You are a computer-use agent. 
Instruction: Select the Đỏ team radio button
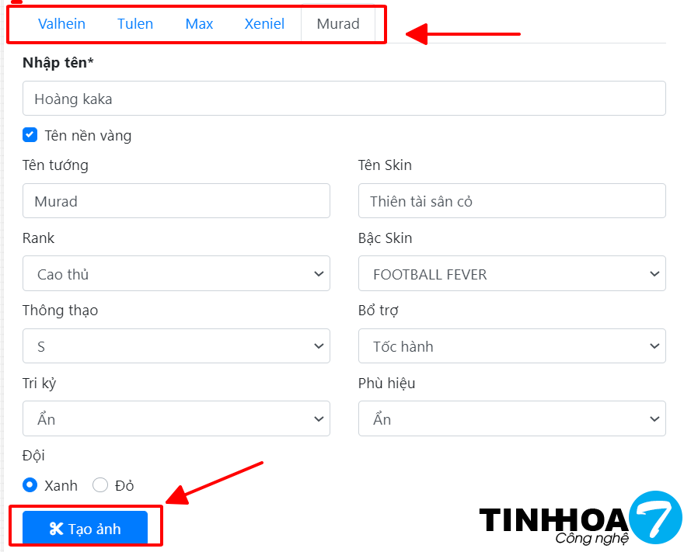pos(100,485)
